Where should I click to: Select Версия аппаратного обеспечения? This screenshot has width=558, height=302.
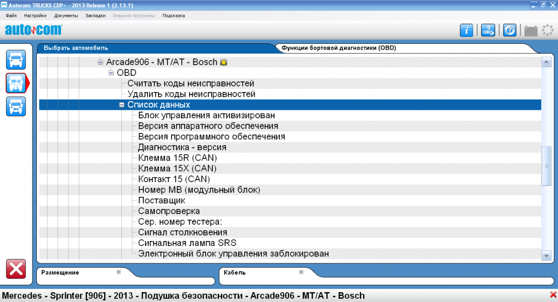pyautogui.click(x=208, y=126)
